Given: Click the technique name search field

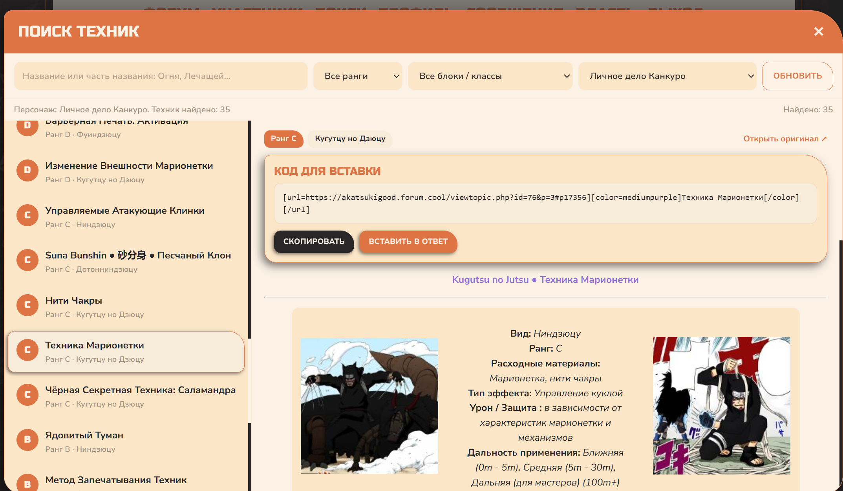Looking at the screenshot, I should click(161, 76).
